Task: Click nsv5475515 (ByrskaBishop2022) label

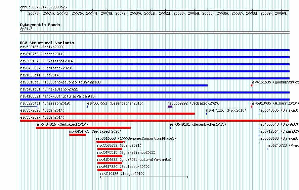Action: coord(126,152)
